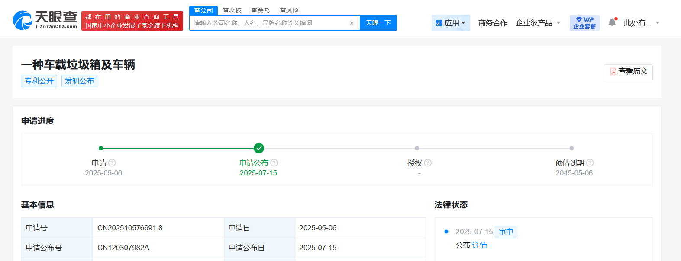Expand the user account menu
This screenshot has width=681, height=261.
pos(641,23)
